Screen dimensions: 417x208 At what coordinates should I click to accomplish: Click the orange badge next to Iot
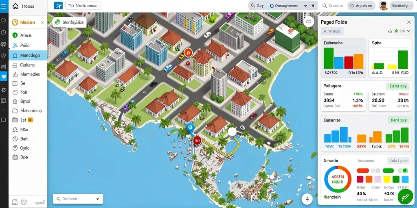(30, 120)
